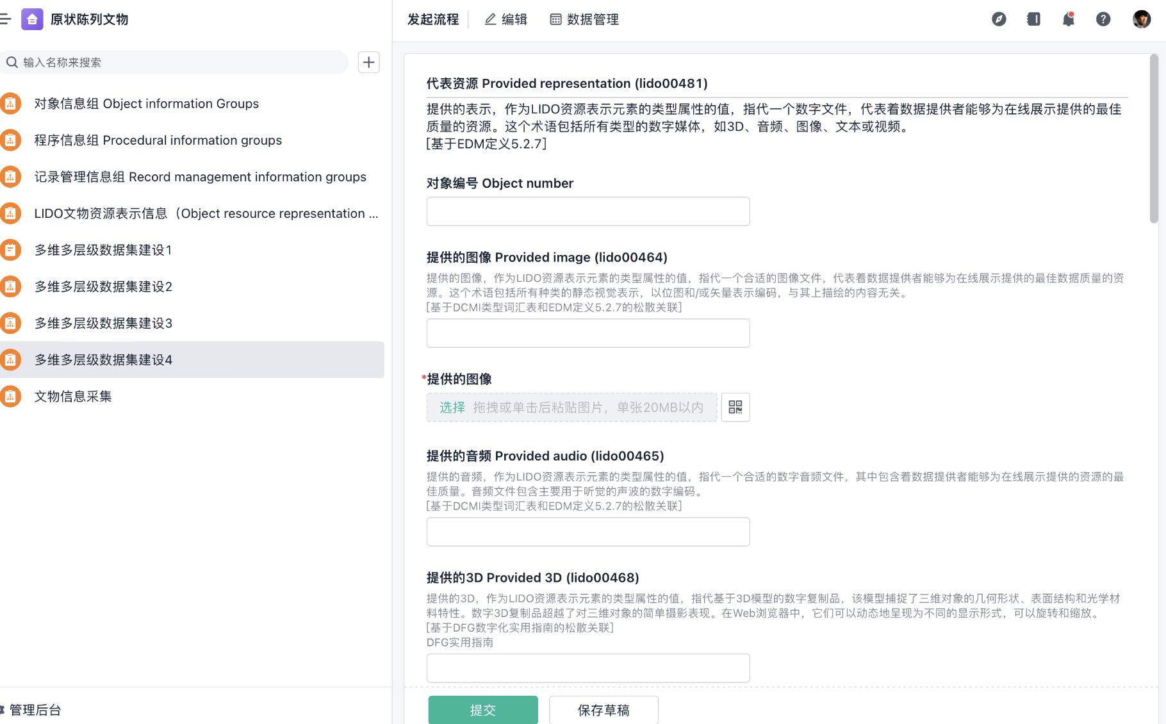Select 文物信息采集 in the sidebar
Screen dimensions: 1166x724
tap(73, 397)
